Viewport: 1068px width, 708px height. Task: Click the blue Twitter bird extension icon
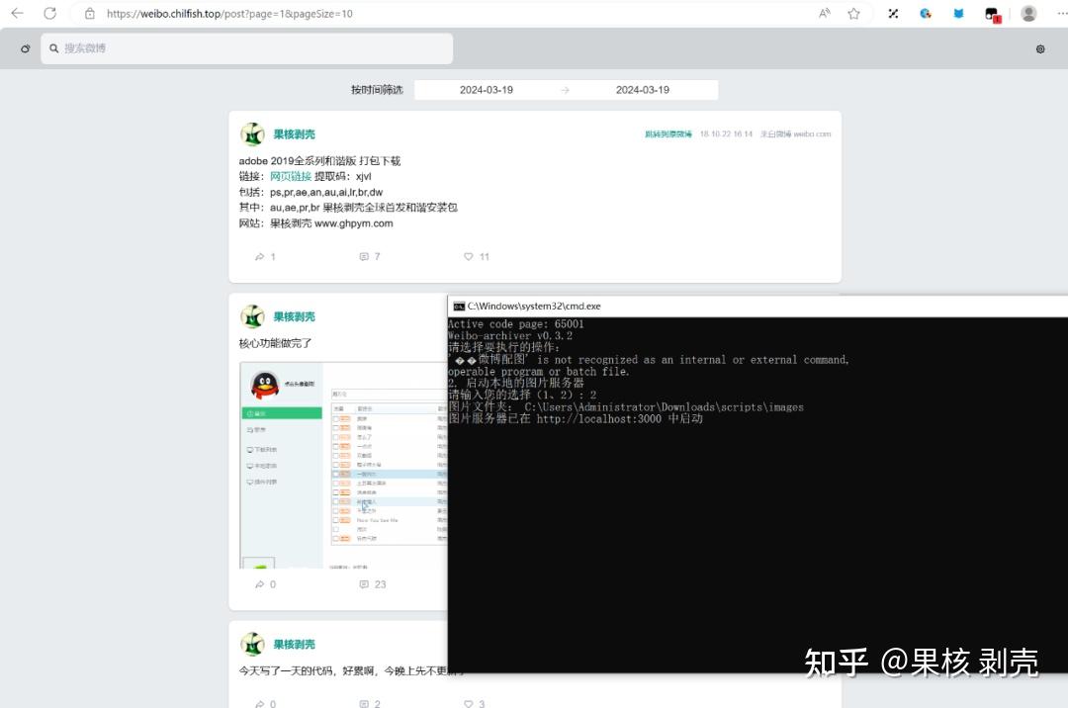(x=958, y=15)
